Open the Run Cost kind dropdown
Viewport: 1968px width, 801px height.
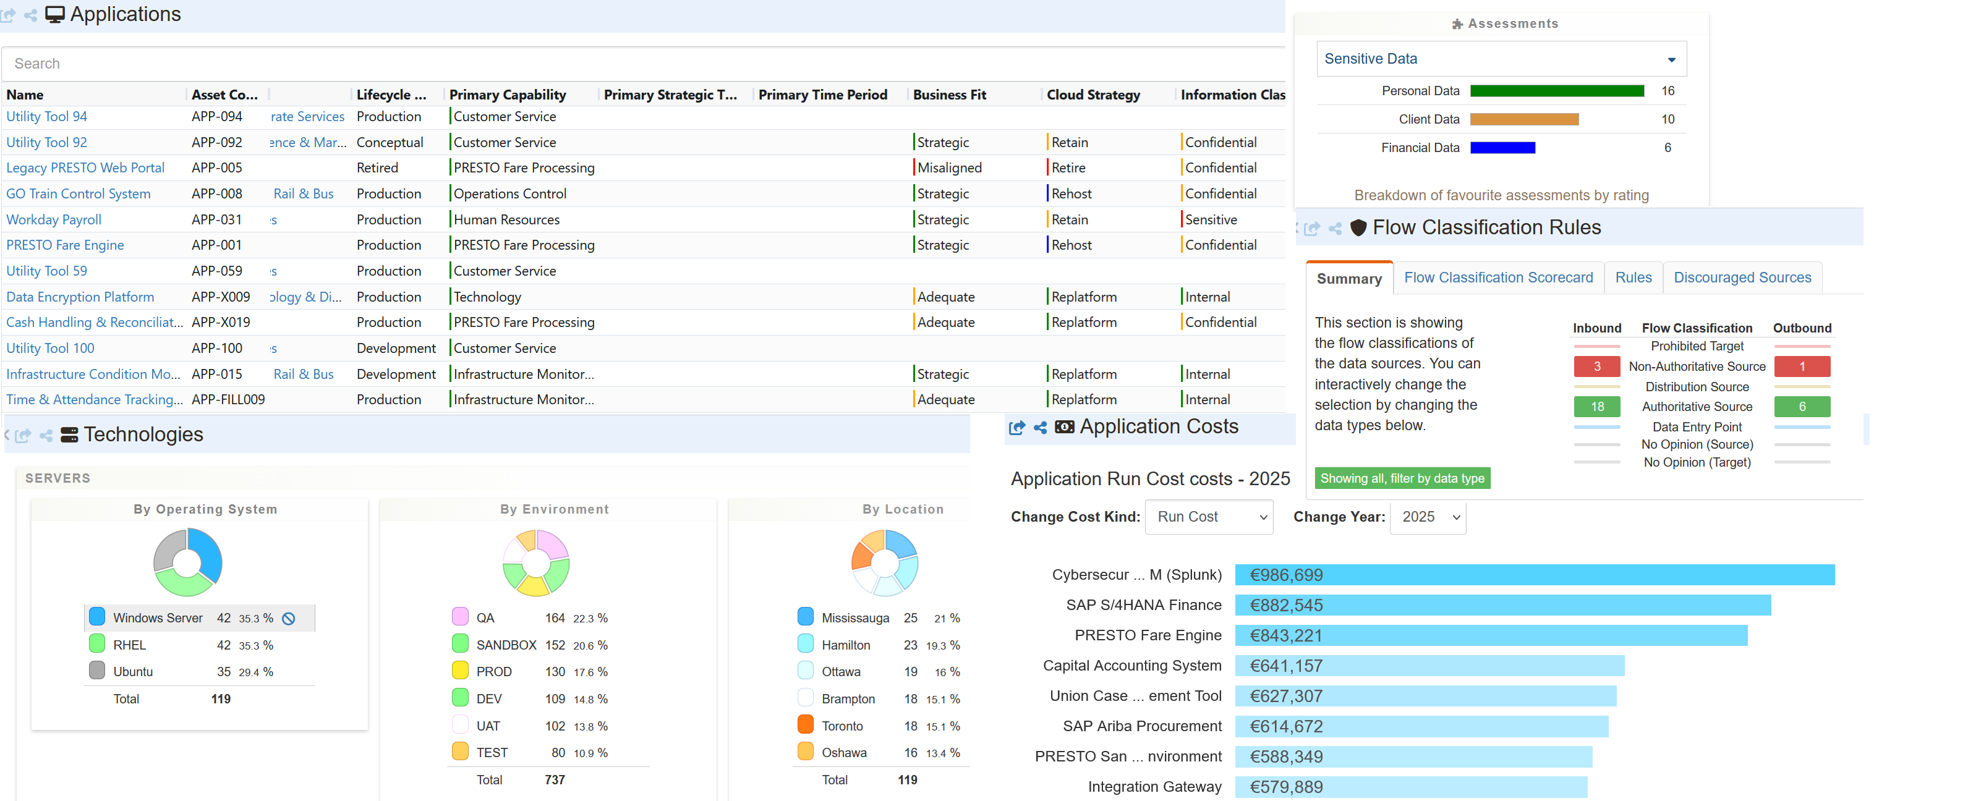pyautogui.click(x=1209, y=517)
